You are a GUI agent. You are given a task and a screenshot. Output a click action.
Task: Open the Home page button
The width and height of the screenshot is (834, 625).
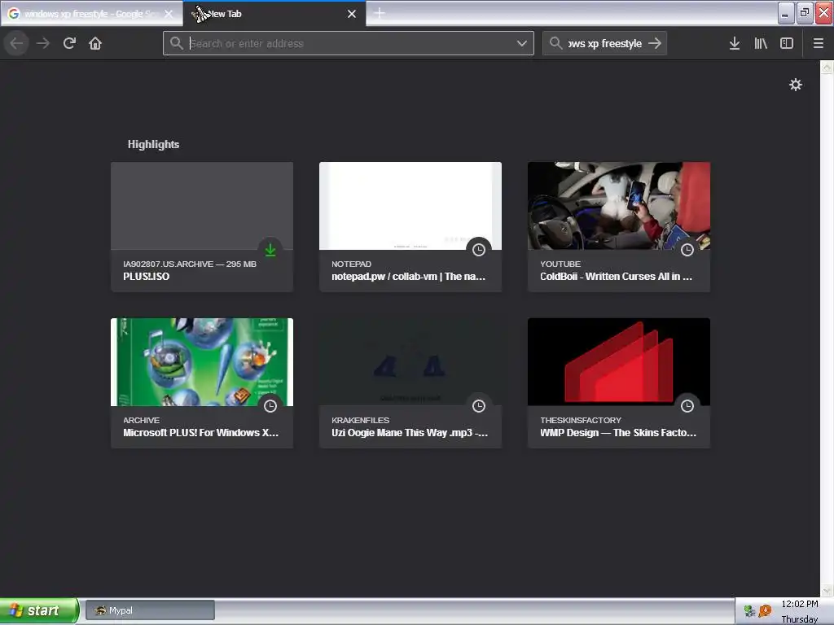[x=95, y=43]
